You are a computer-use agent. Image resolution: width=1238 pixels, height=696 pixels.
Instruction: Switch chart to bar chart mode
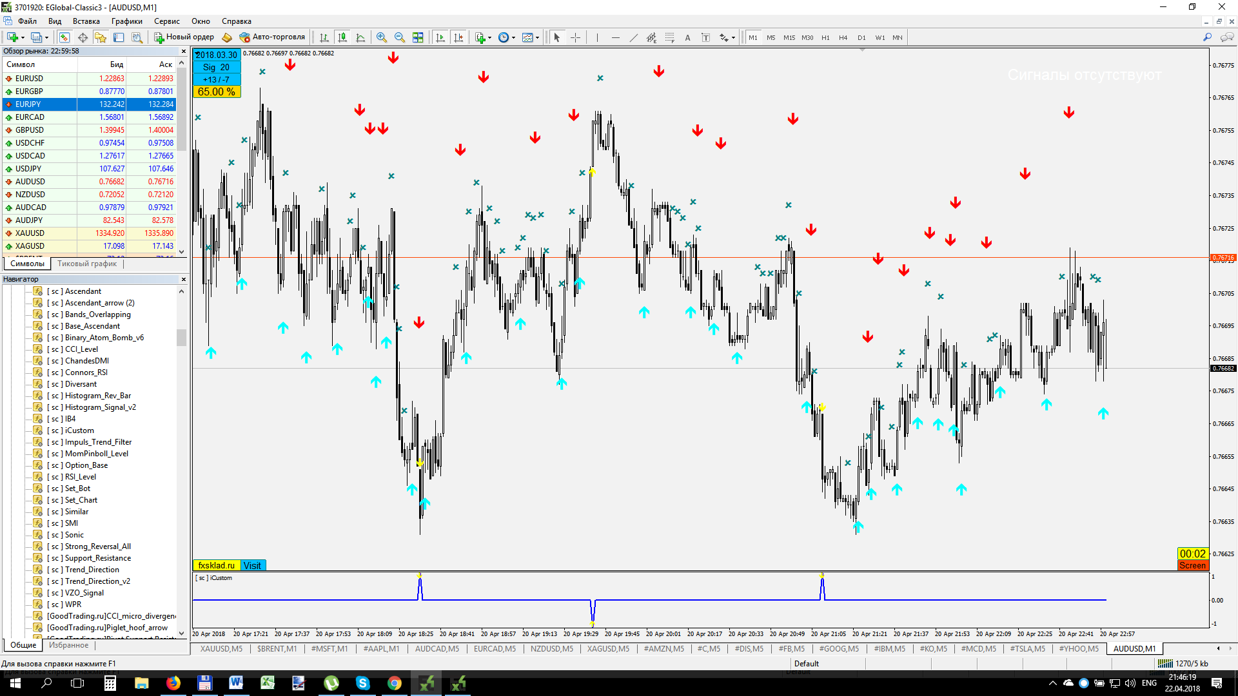coord(324,37)
